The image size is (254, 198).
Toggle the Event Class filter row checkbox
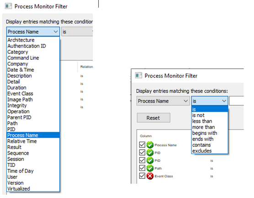point(142,176)
